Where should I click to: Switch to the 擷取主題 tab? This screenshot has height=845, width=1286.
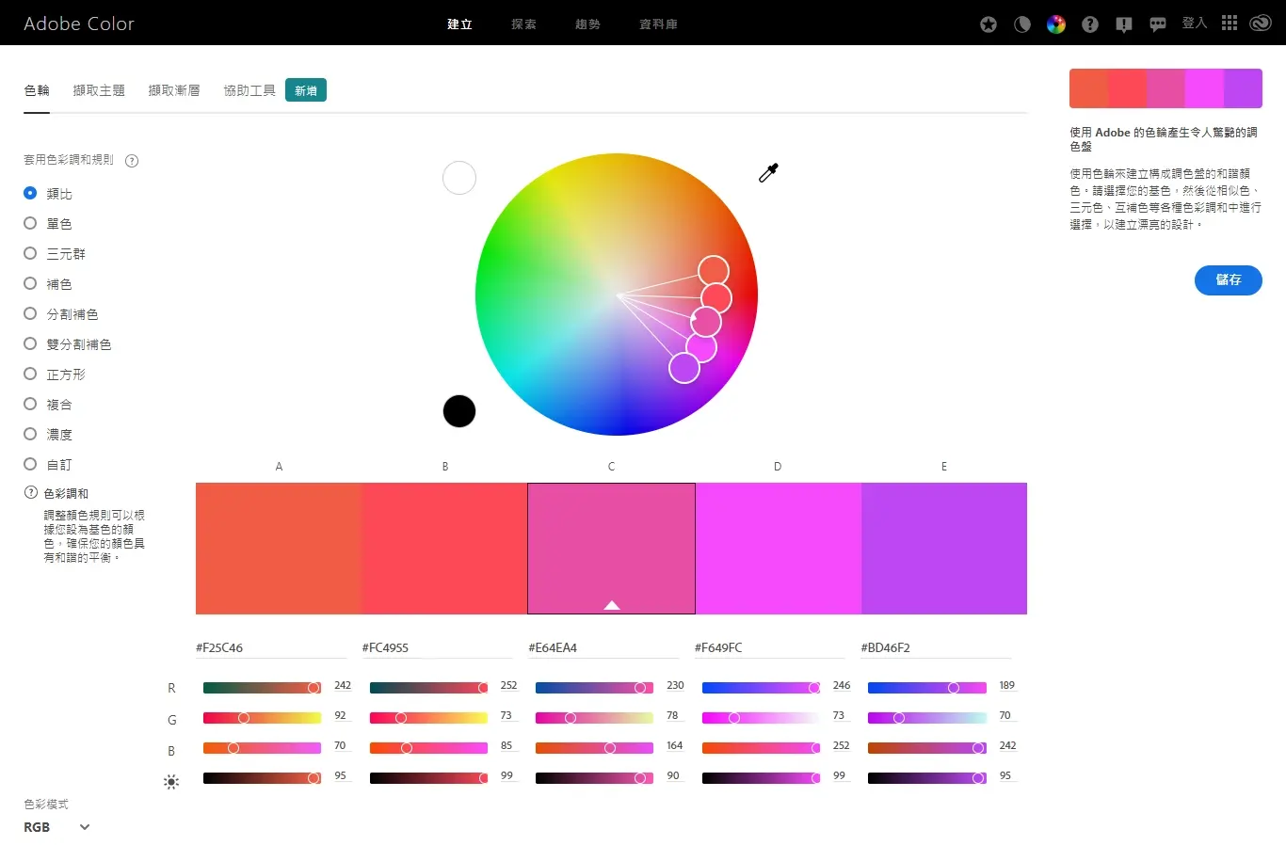(x=99, y=89)
